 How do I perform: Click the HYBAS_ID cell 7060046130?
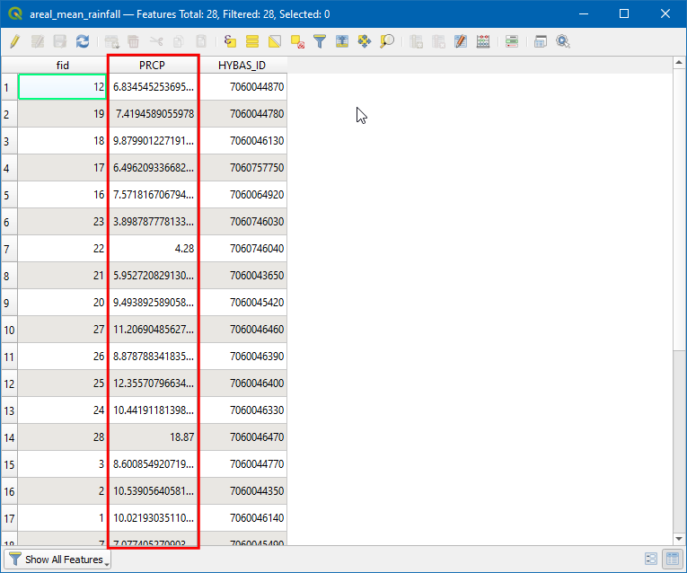[242, 141]
